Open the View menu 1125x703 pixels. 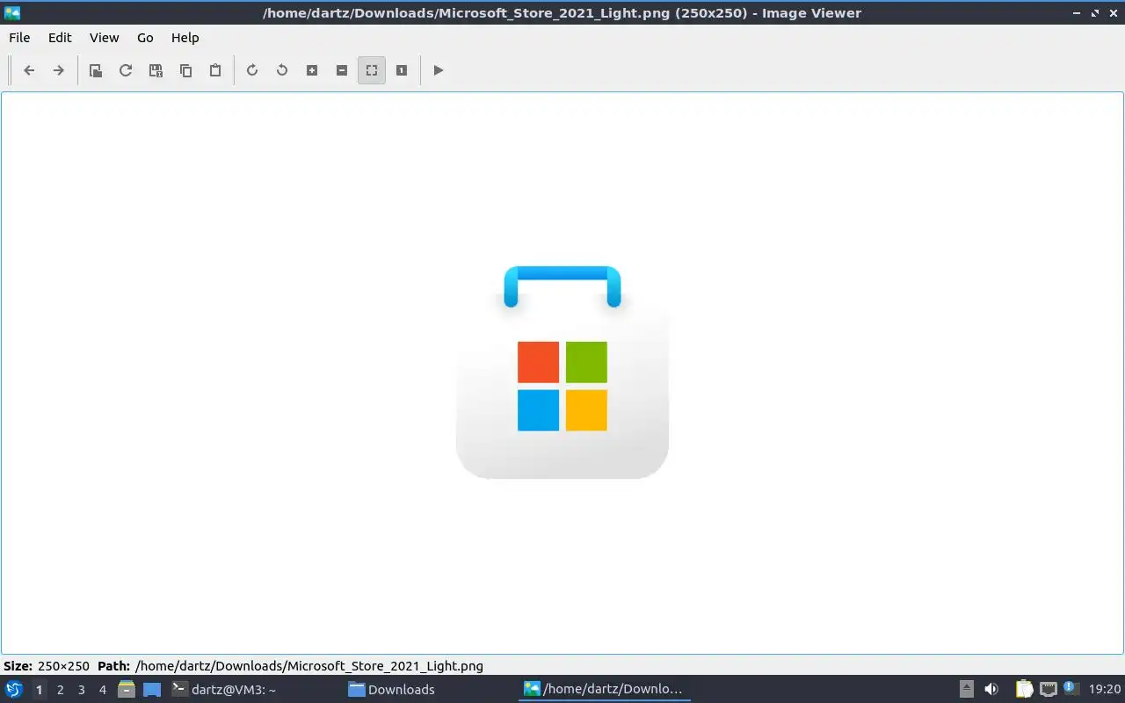(x=104, y=38)
